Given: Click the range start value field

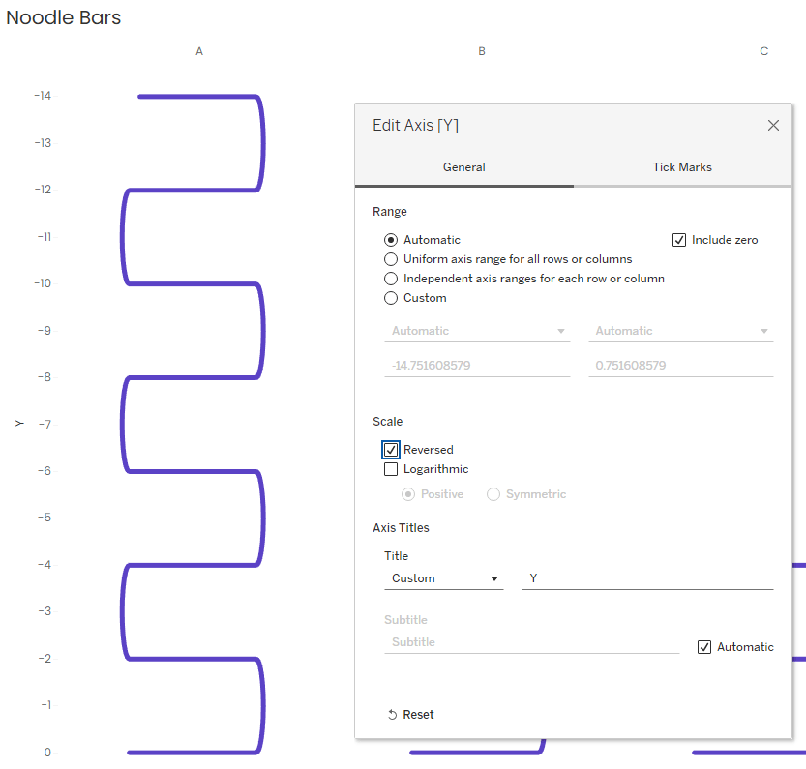Looking at the screenshot, I should [476, 366].
